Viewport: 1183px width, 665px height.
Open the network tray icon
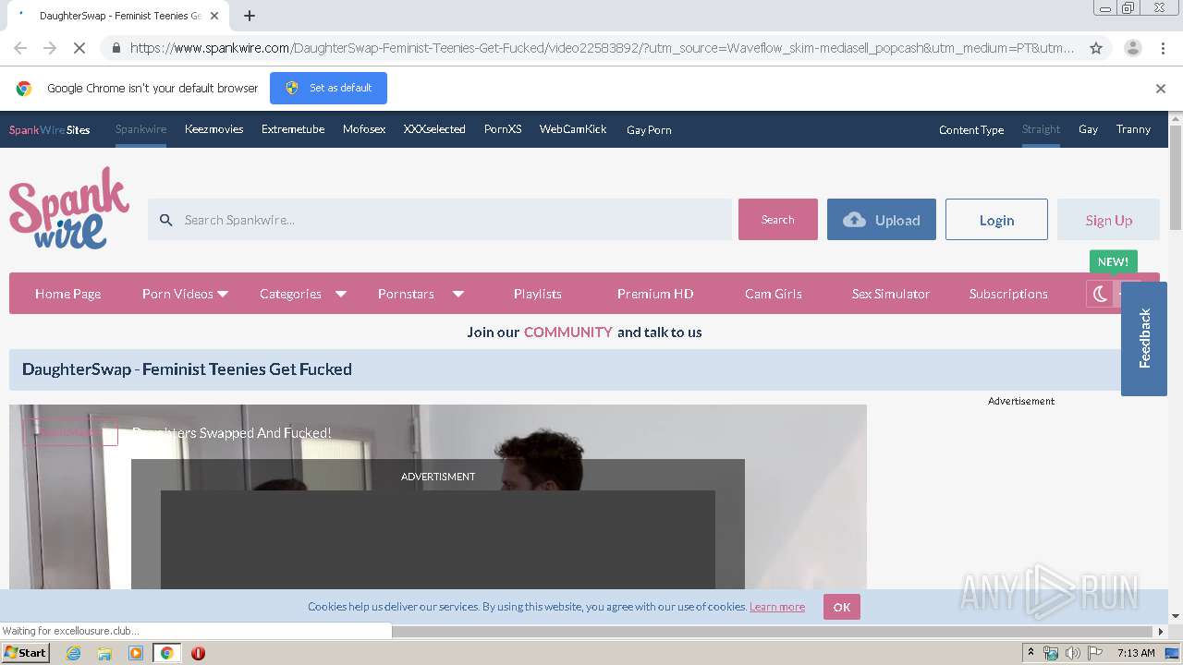click(x=1051, y=653)
